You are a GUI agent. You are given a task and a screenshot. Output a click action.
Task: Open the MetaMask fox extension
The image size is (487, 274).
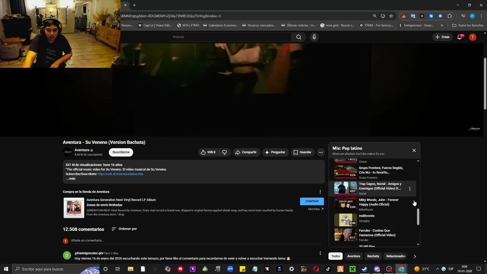[404, 16]
